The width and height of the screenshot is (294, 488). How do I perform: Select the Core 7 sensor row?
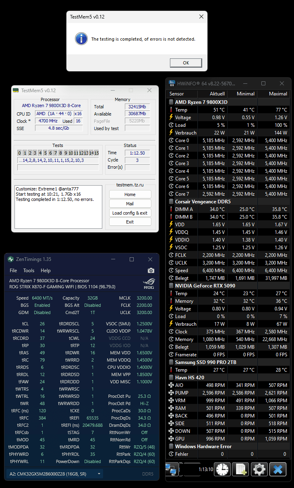(x=228, y=194)
